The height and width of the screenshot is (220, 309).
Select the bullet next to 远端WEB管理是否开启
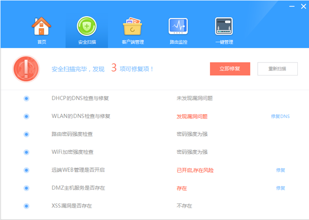click(26, 170)
